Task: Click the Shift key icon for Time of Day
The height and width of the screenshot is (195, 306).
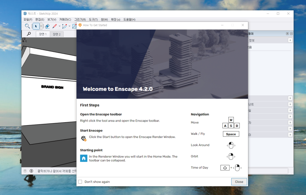Action: tap(225, 168)
